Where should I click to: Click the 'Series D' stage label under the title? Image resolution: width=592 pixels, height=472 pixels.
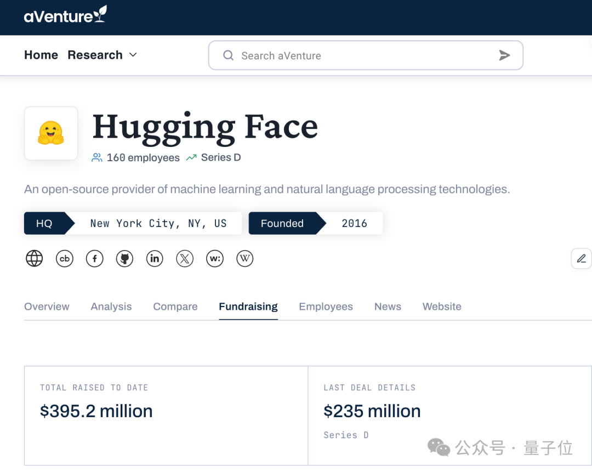tap(221, 157)
